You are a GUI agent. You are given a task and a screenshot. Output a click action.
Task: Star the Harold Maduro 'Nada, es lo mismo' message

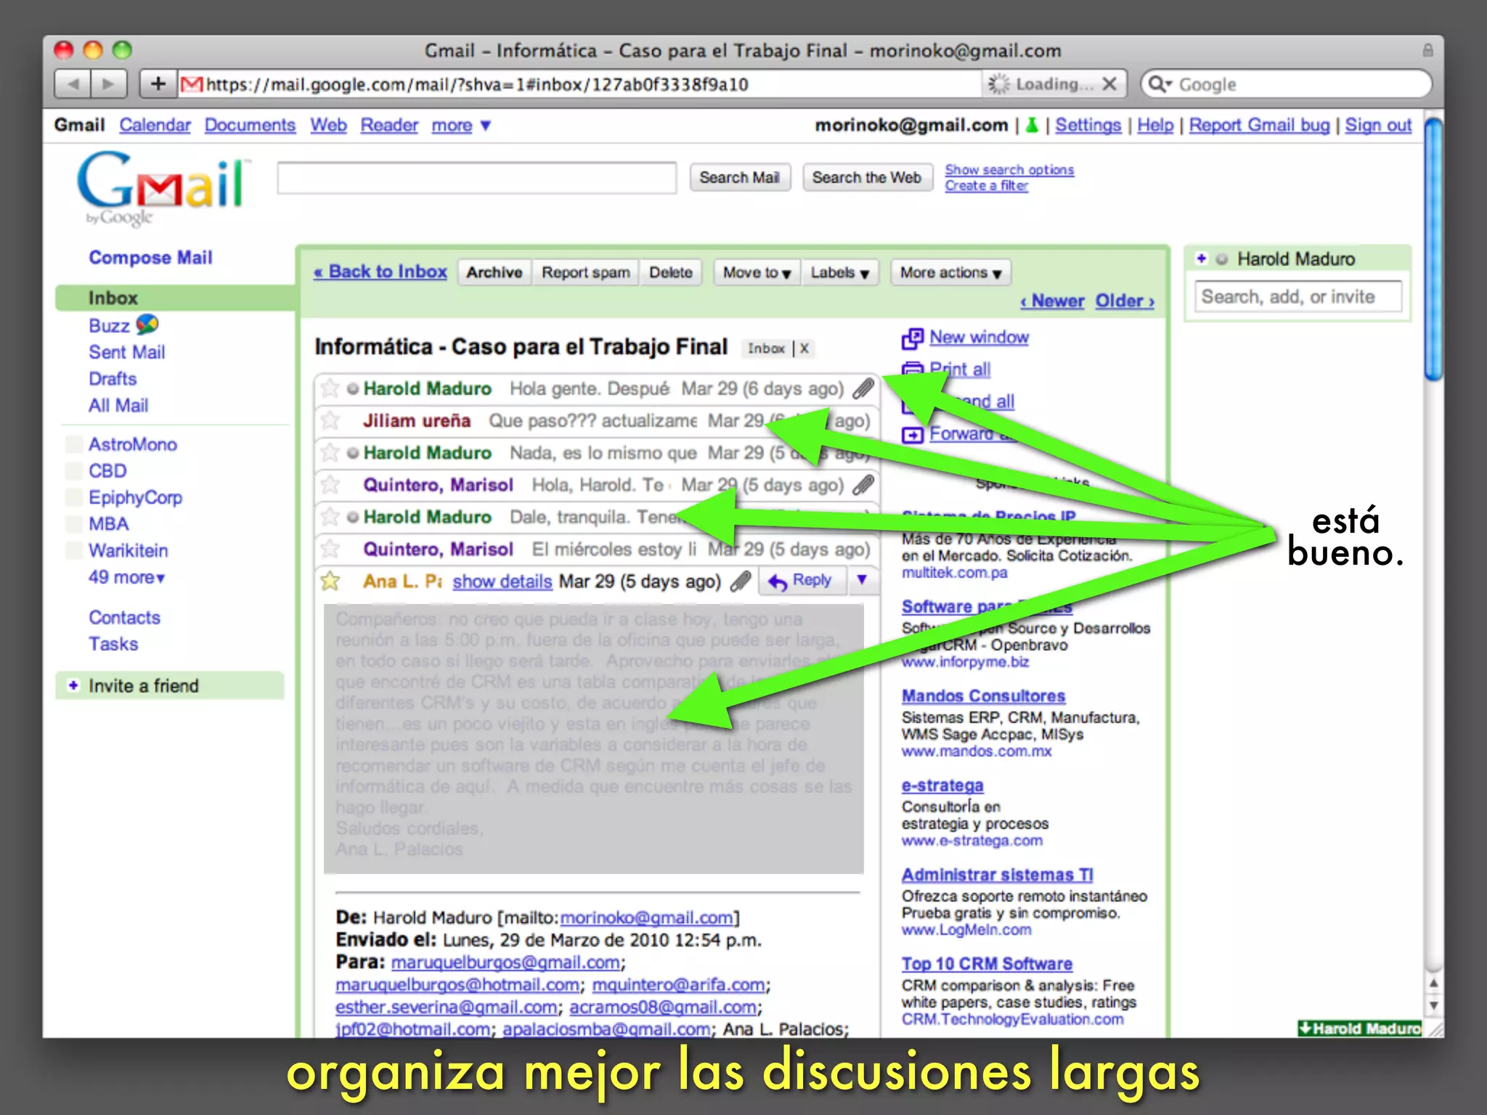[330, 452]
